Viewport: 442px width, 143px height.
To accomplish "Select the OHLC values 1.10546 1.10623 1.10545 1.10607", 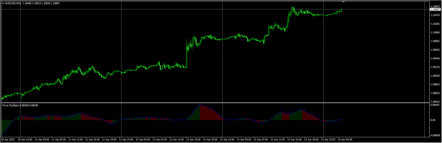I will tap(41, 3).
